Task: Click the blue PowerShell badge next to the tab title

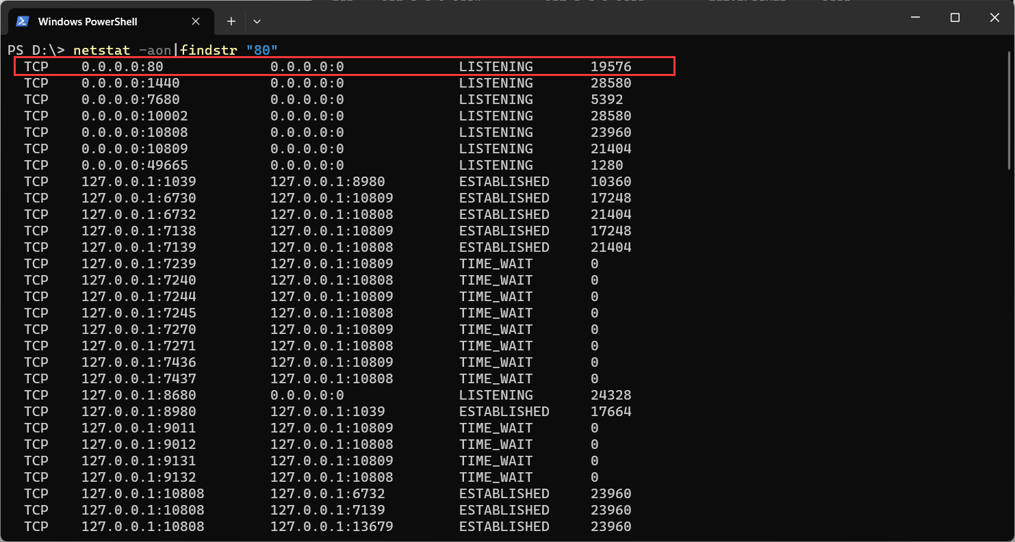Action: (22, 21)
